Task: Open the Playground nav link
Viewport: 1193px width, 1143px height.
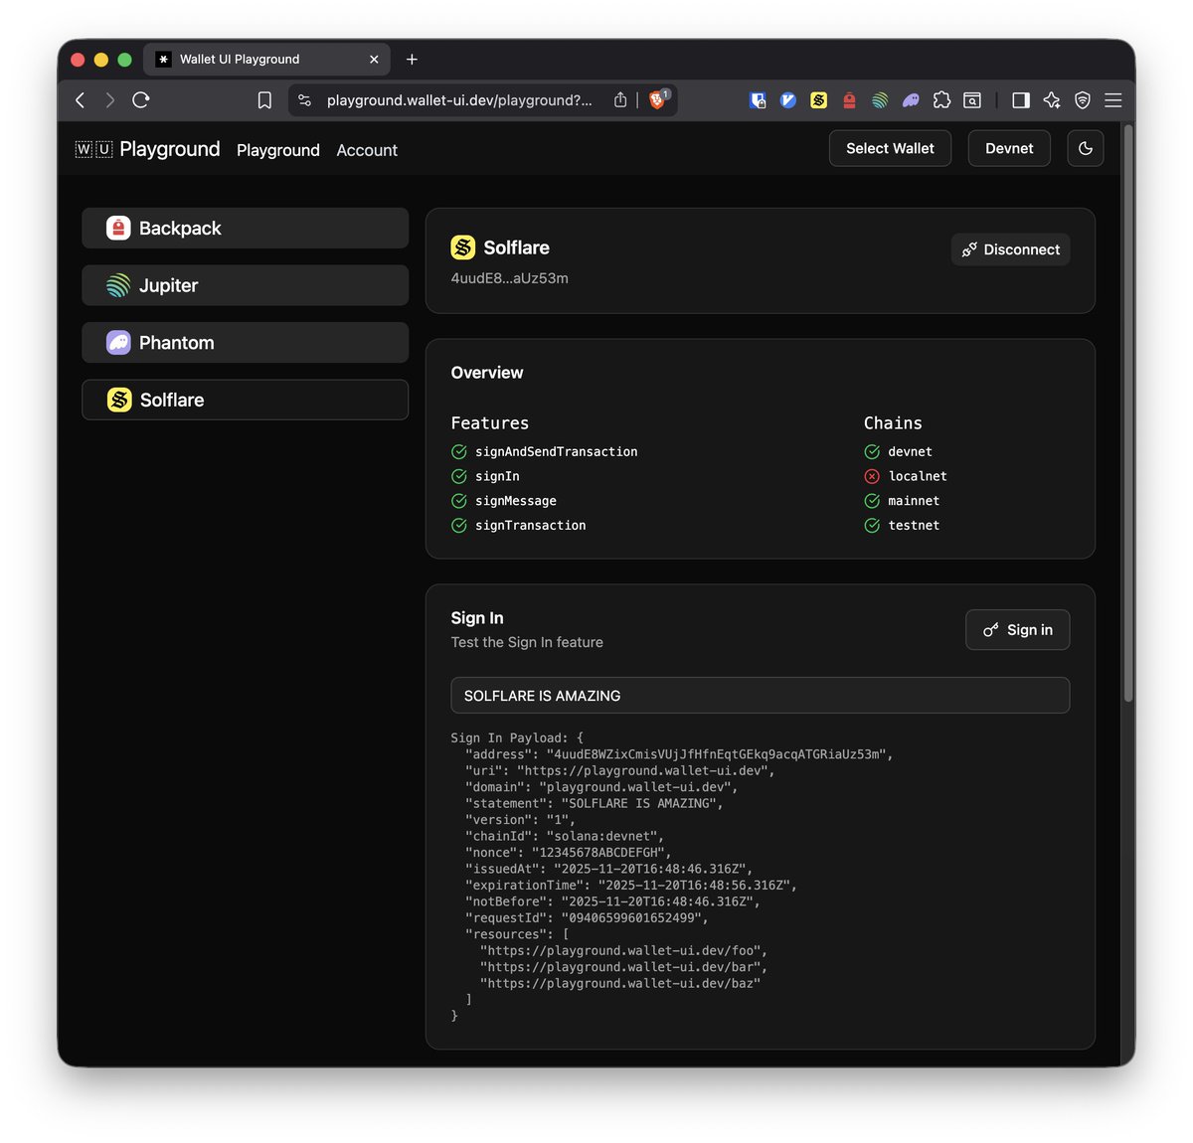Action: click(x=278, y=150)
